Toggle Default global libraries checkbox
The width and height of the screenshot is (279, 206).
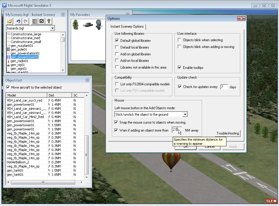pyautogui.click(x=117, y=40)
